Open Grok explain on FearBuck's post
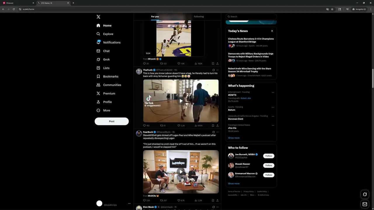 tap(214, 132)
